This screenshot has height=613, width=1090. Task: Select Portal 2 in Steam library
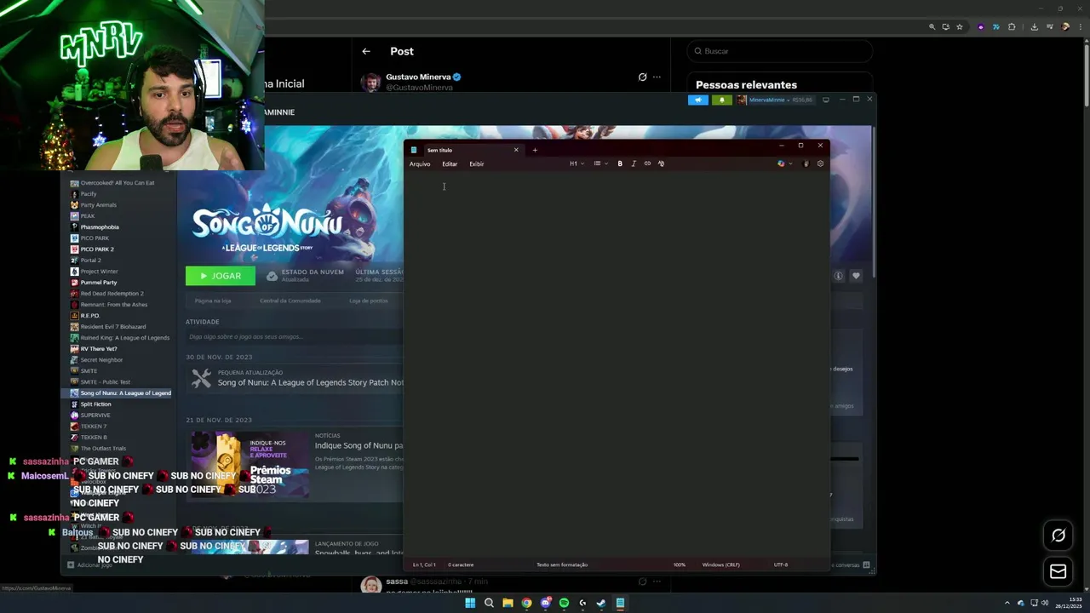click(90, 261)
